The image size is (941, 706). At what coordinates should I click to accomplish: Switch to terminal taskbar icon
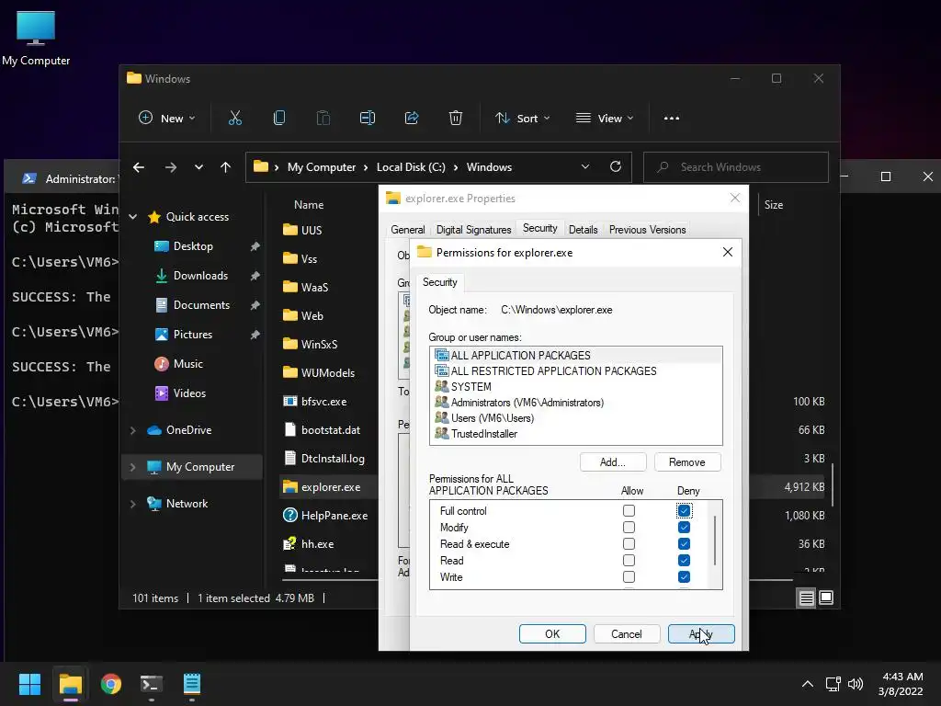tap(152, 684)
